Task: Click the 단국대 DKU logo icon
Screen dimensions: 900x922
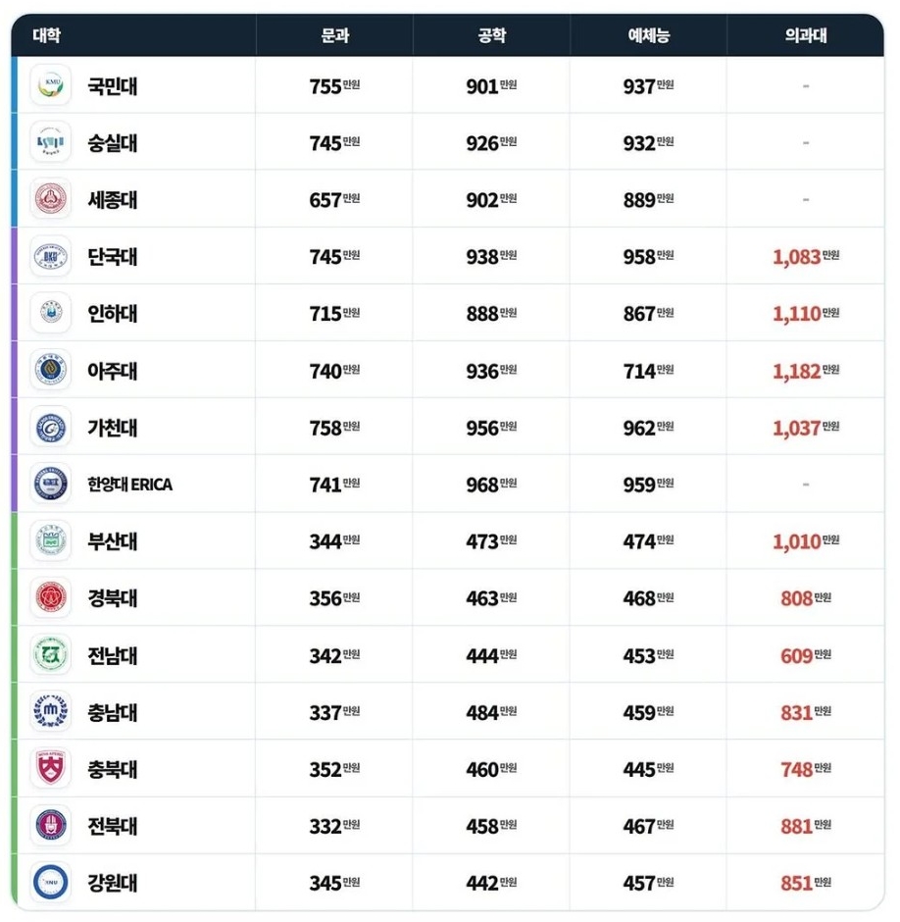Action: coord(51,256)
